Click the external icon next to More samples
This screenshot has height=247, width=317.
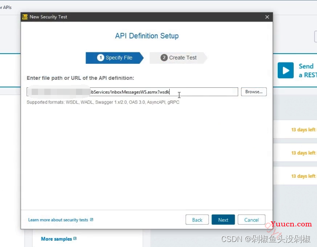pos(75,239)
